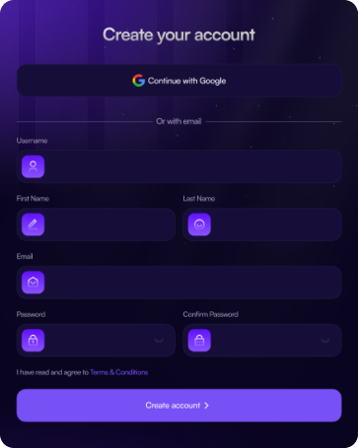Click the Email label above the field
This screenshot has width=358, height=448.
click(25, 256)
